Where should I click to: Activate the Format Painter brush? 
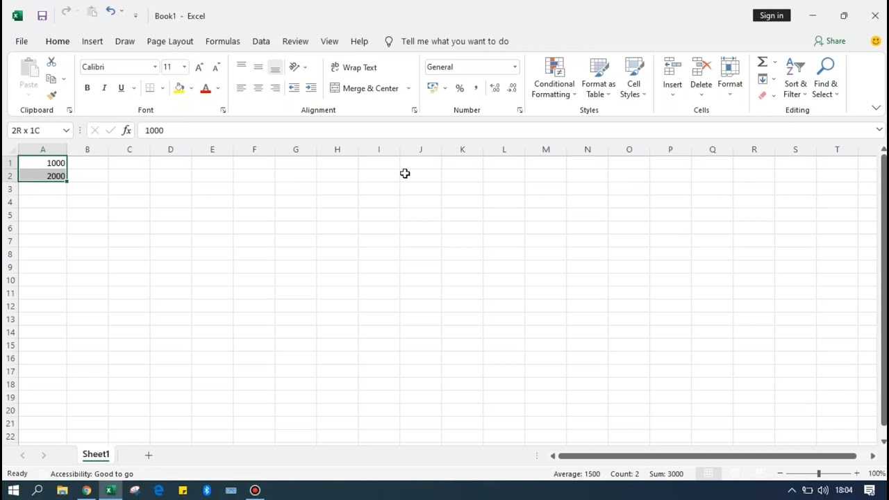[51, 95]
